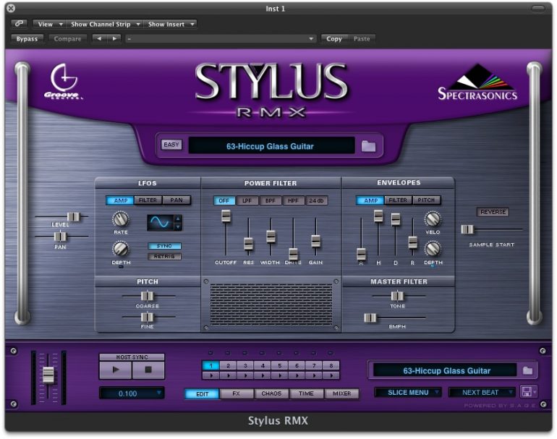Select the LFOs FILTER tab

[148, 200]
